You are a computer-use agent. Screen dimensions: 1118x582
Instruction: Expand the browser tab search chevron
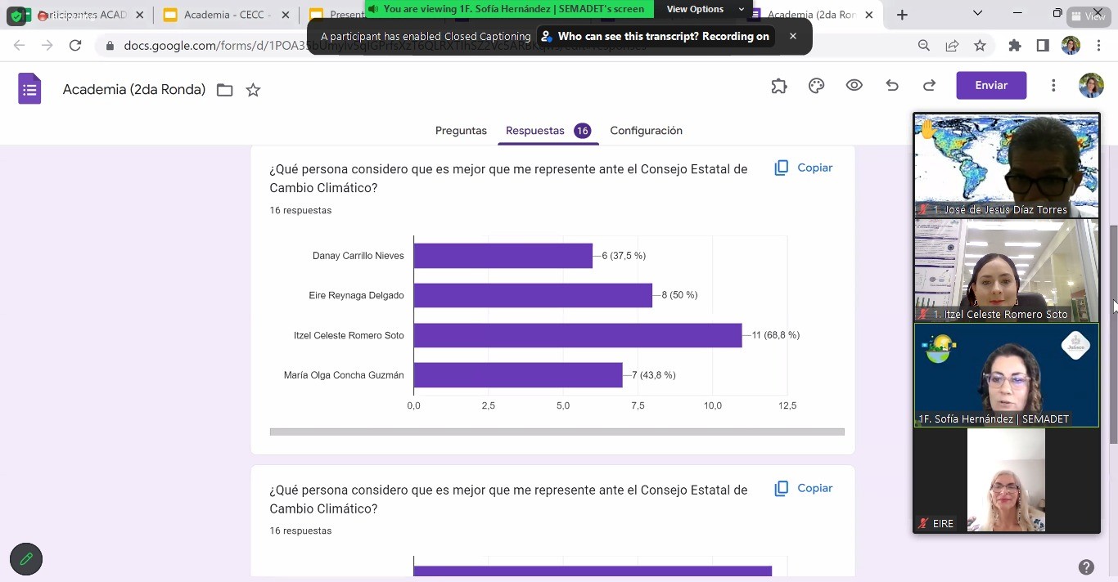pos(977,14)
